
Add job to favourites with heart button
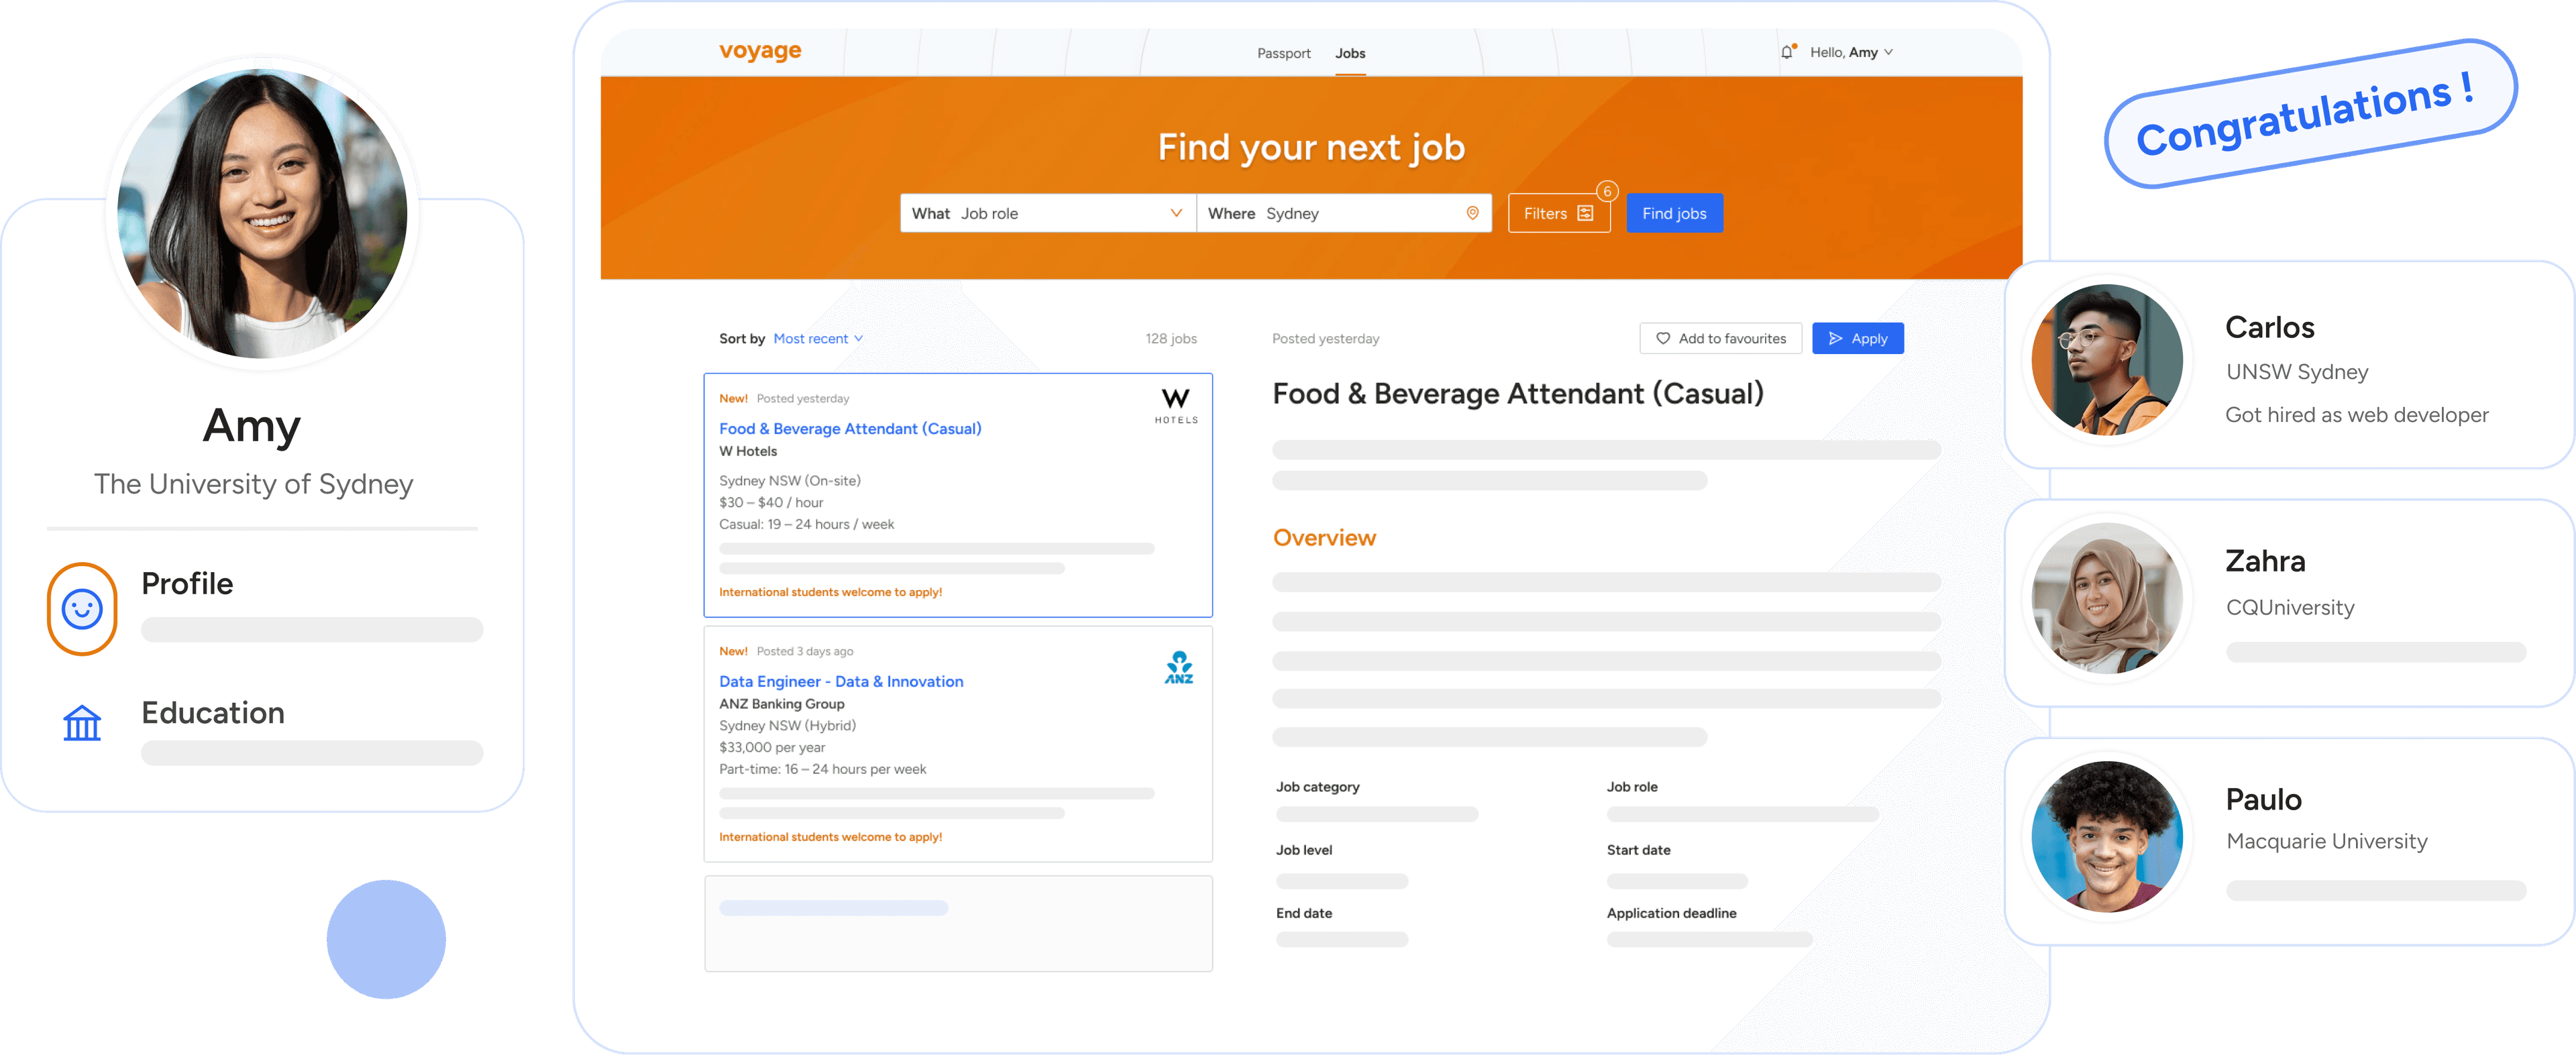click(x=1720, y=338)
